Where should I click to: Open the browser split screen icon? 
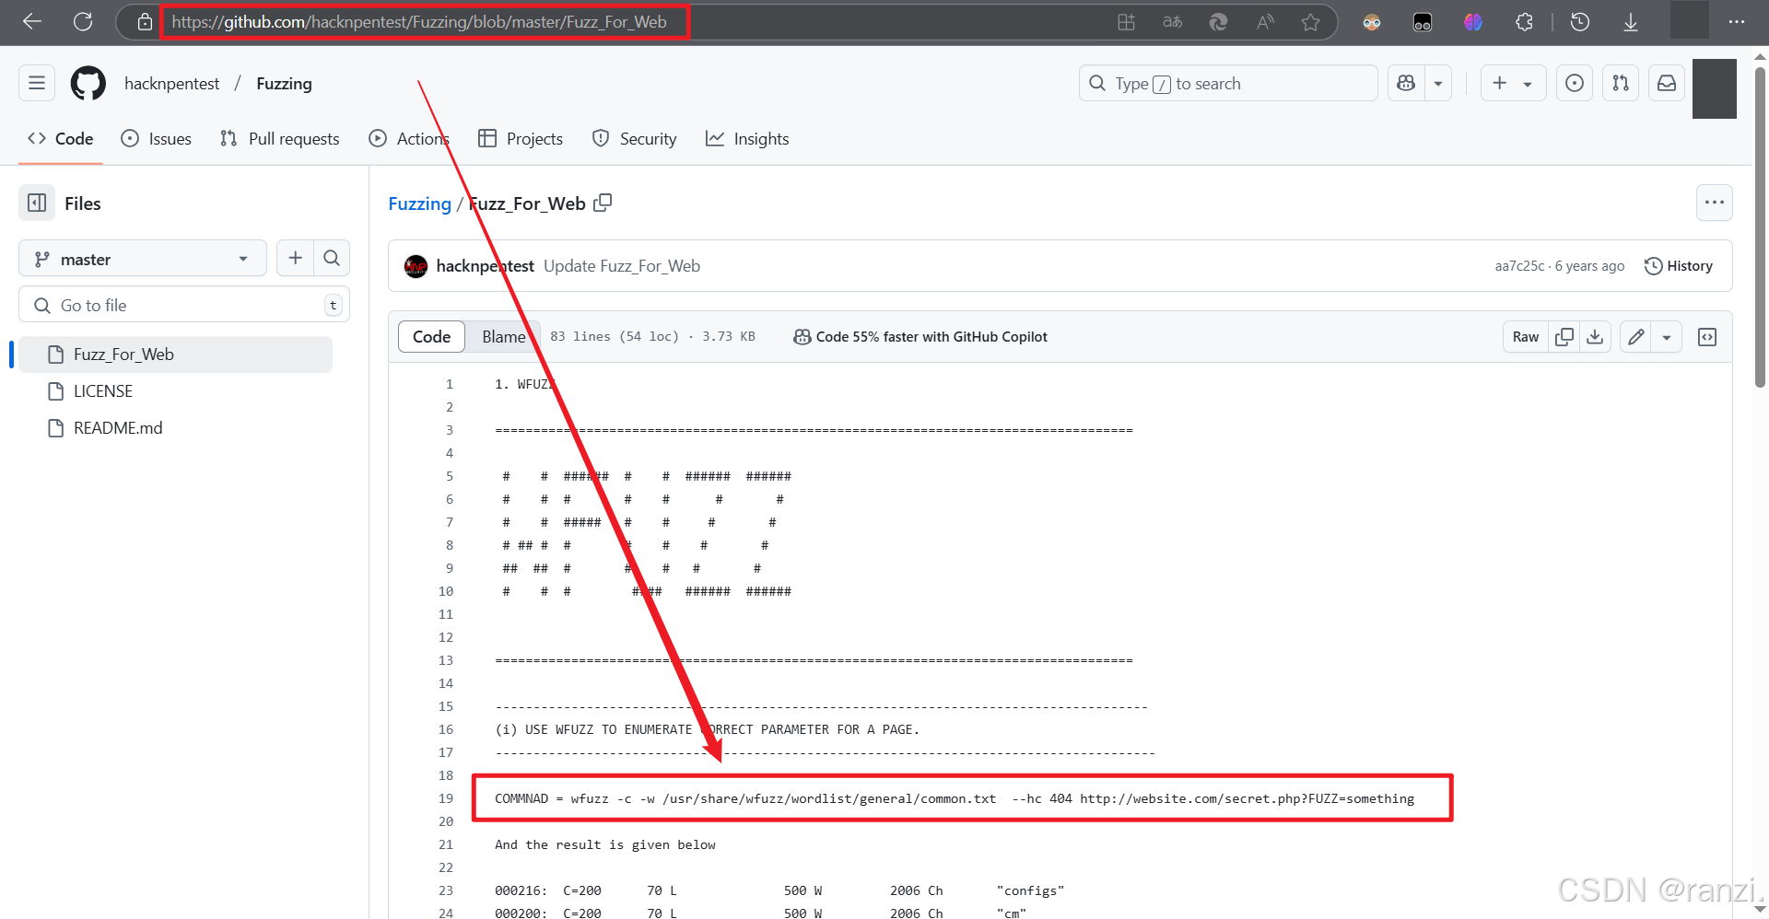pyautogui.click(x=1126, y=22)
